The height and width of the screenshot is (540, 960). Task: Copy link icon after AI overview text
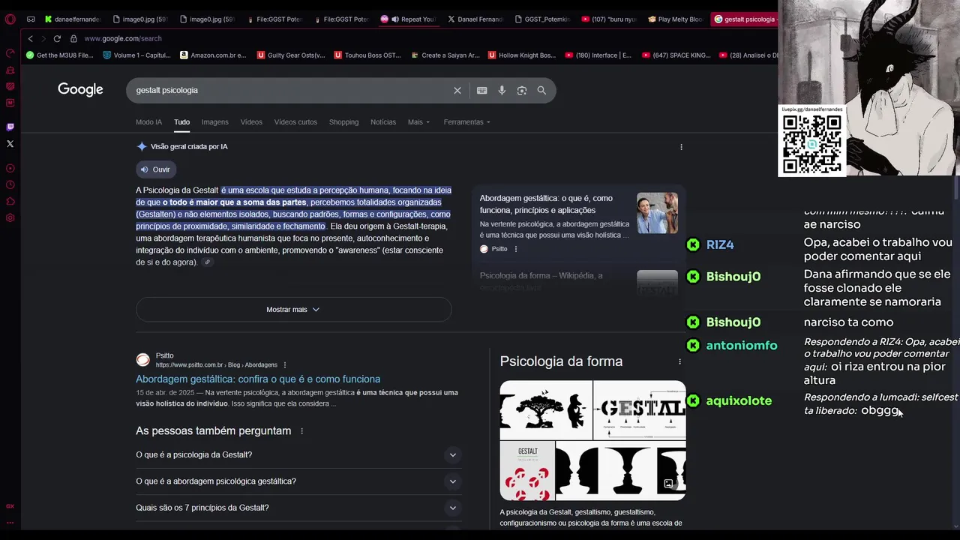tap(208, 262)
